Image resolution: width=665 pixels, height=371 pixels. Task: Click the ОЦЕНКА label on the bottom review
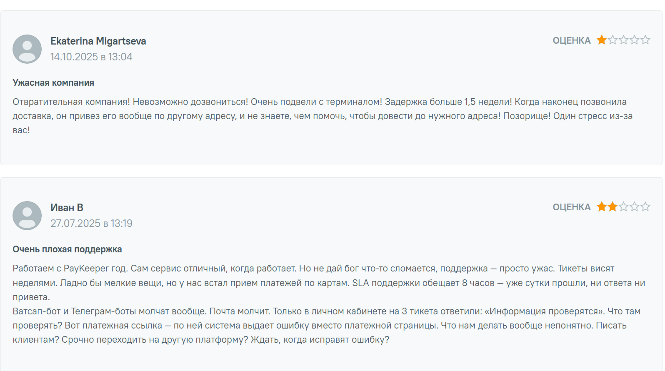click(571, 207)
